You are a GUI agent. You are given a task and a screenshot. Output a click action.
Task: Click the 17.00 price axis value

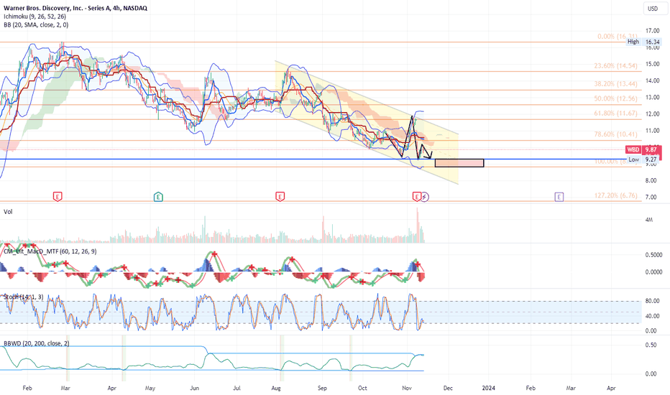(x=653, y=31)
